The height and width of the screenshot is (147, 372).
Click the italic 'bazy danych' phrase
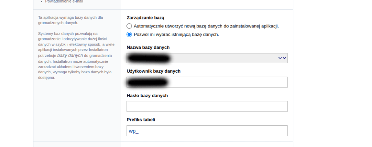(x=70, y=56)
